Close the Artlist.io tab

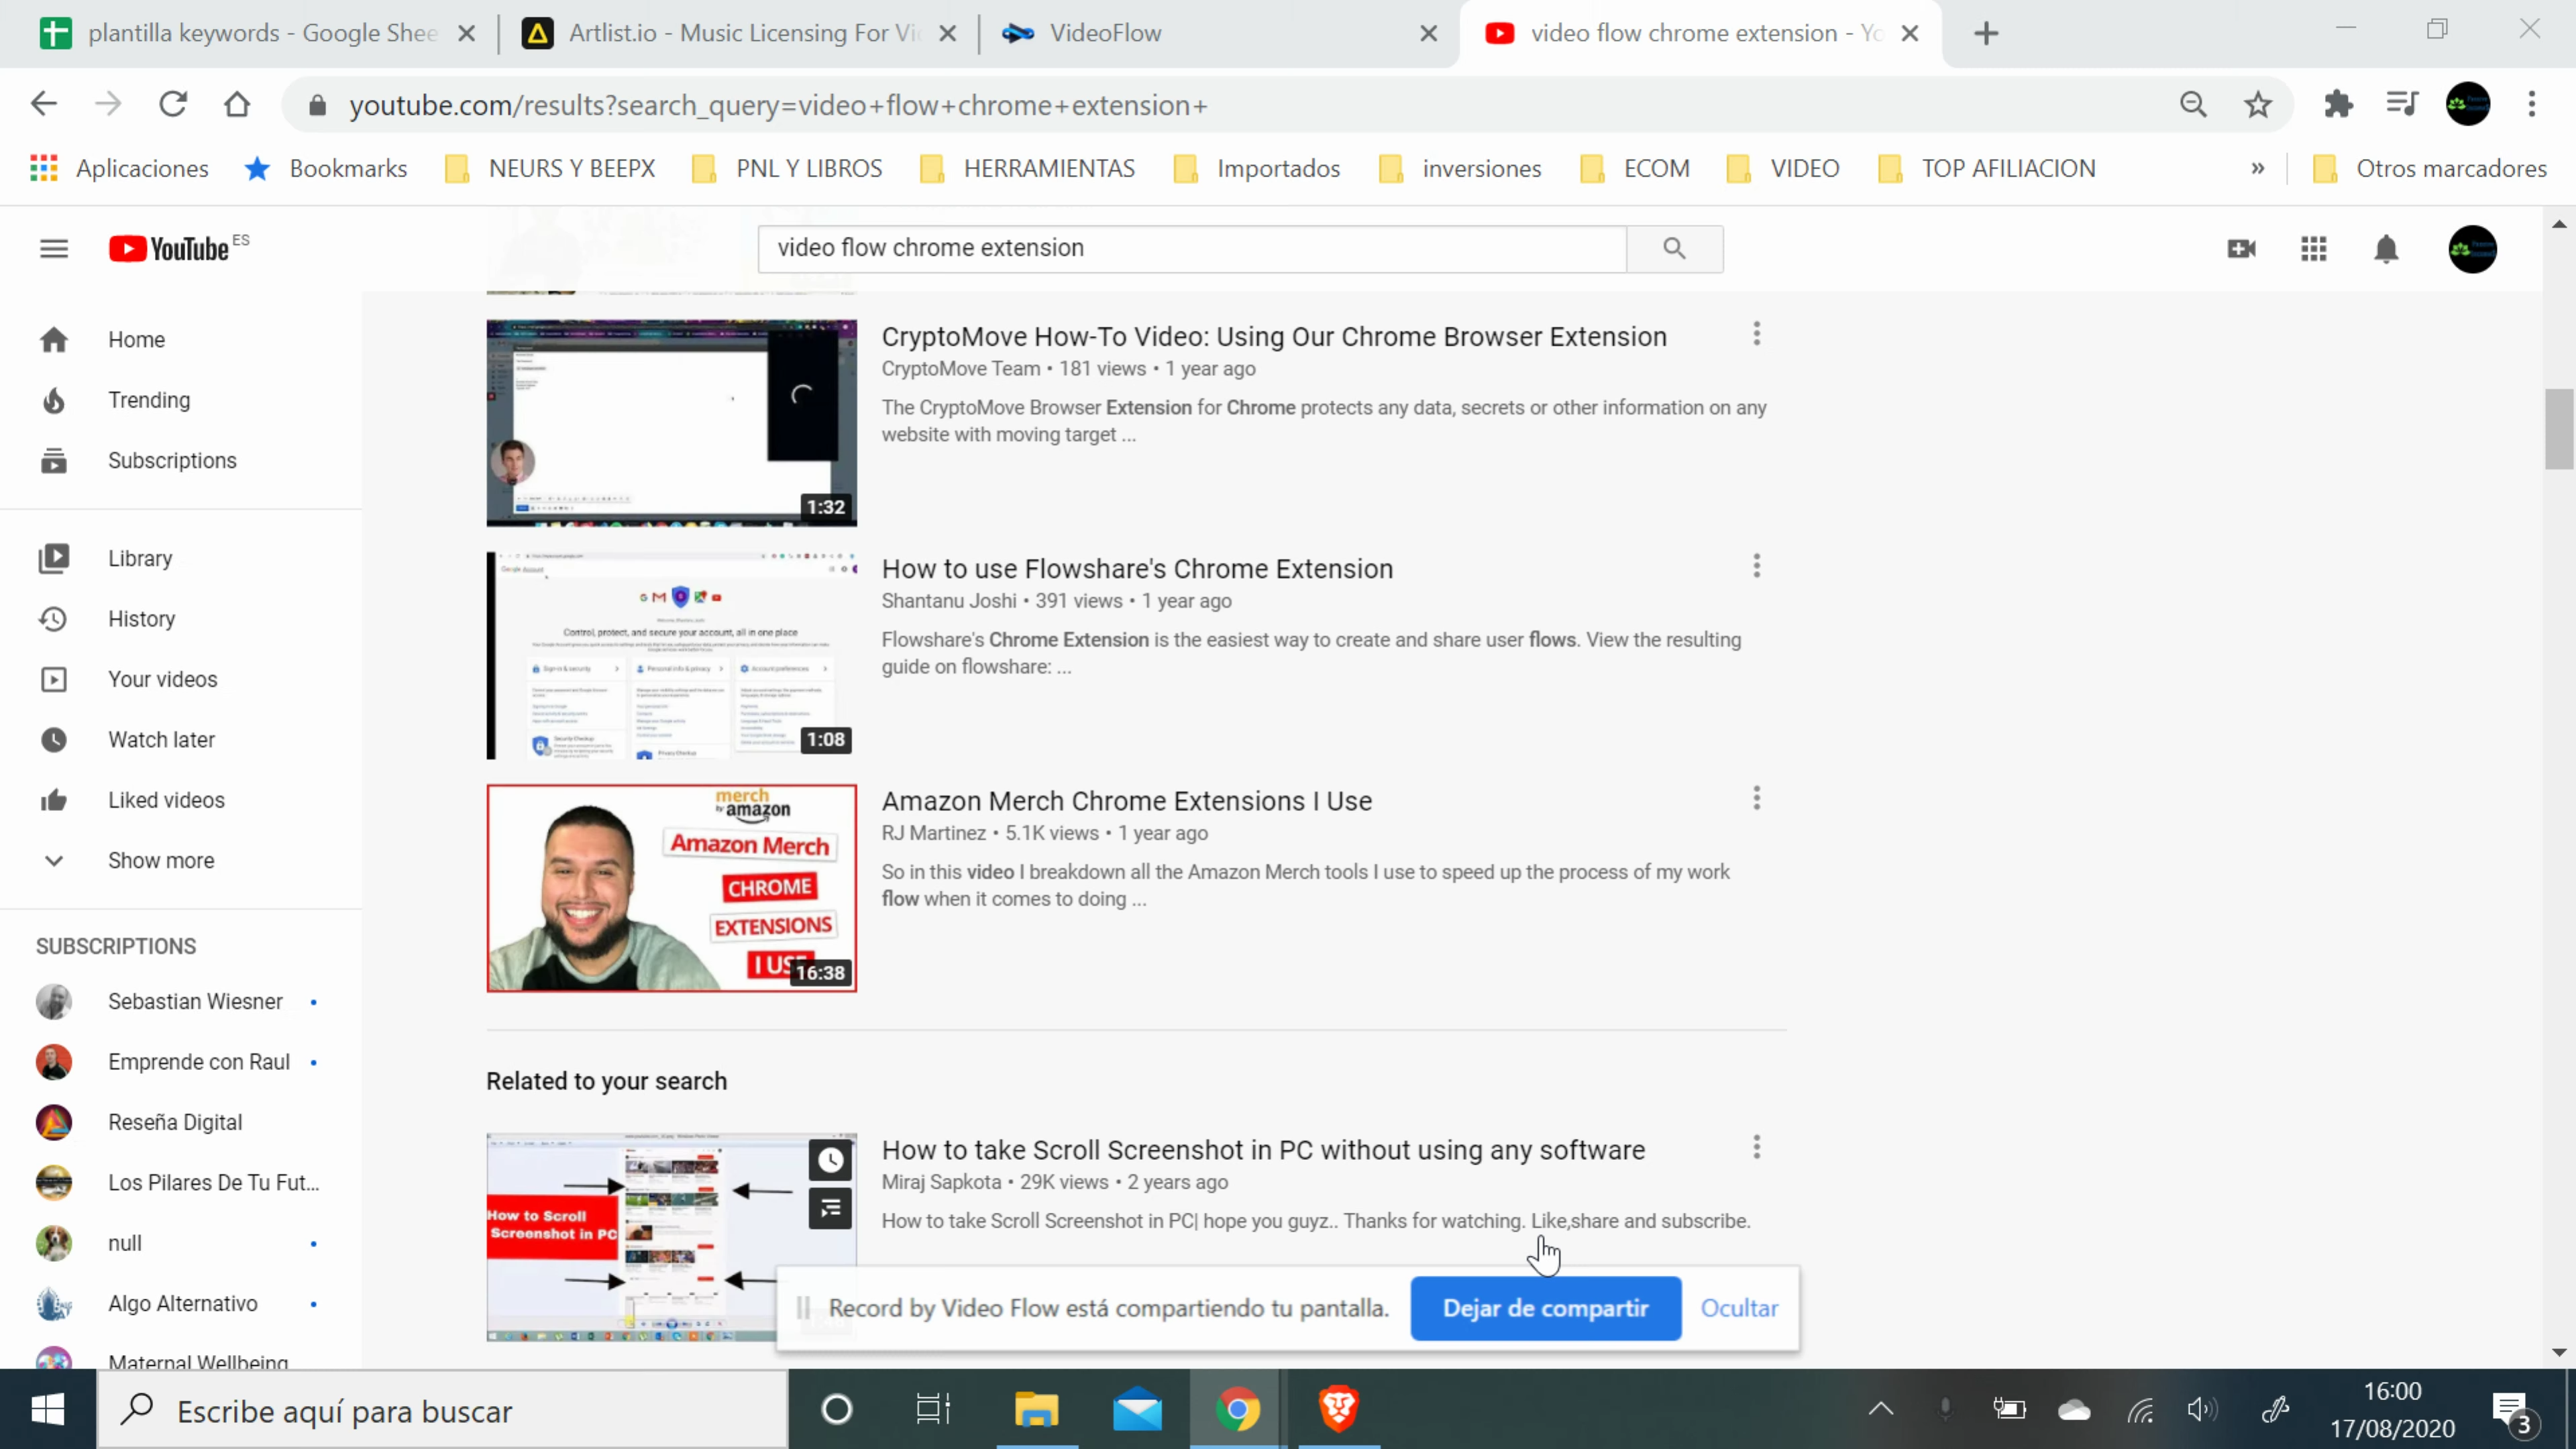(x=948, y=34)
